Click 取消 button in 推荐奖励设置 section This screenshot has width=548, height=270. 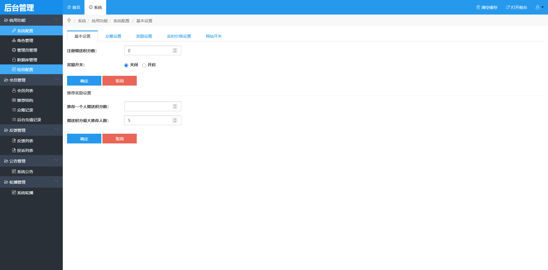[120, 139]
